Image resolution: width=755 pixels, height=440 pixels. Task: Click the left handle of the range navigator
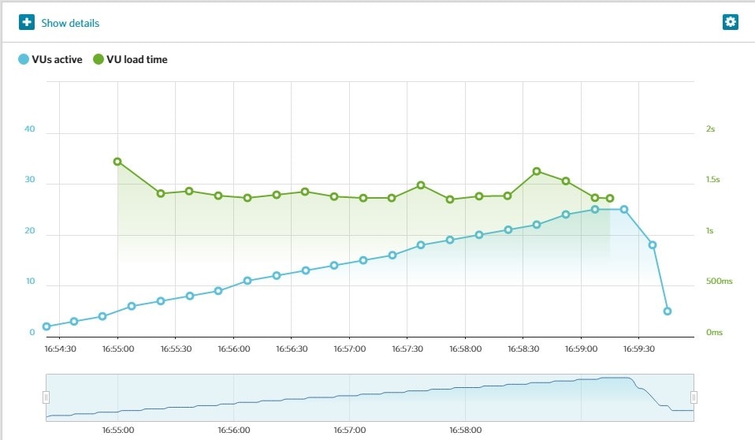click(x=46, y=397)
